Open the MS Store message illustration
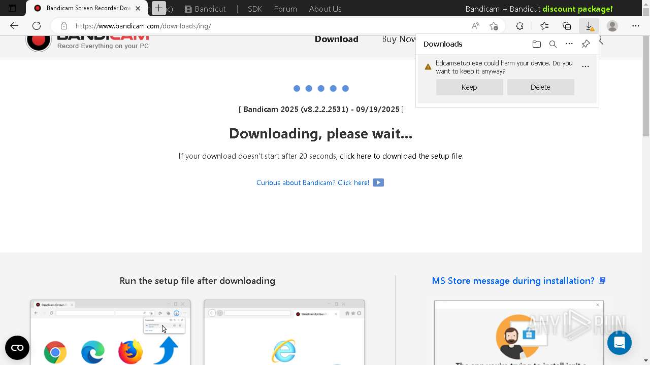This screenshot has height=365, width=650. [519, 332]
